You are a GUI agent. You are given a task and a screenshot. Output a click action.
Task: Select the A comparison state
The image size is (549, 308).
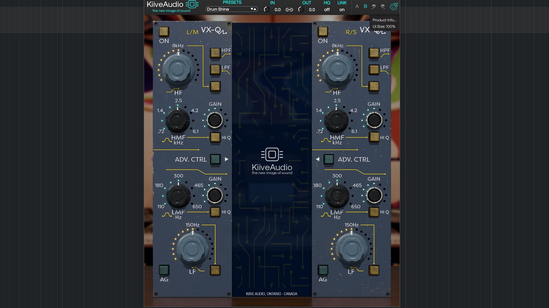pos(357,6)
